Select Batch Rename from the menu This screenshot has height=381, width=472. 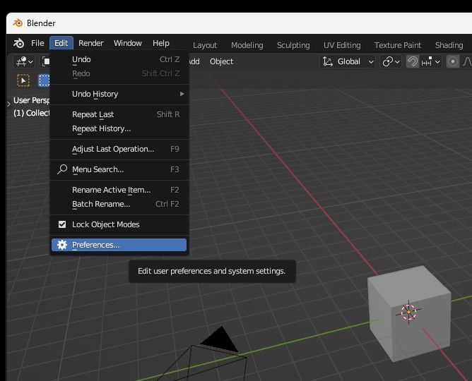point(101,204)
